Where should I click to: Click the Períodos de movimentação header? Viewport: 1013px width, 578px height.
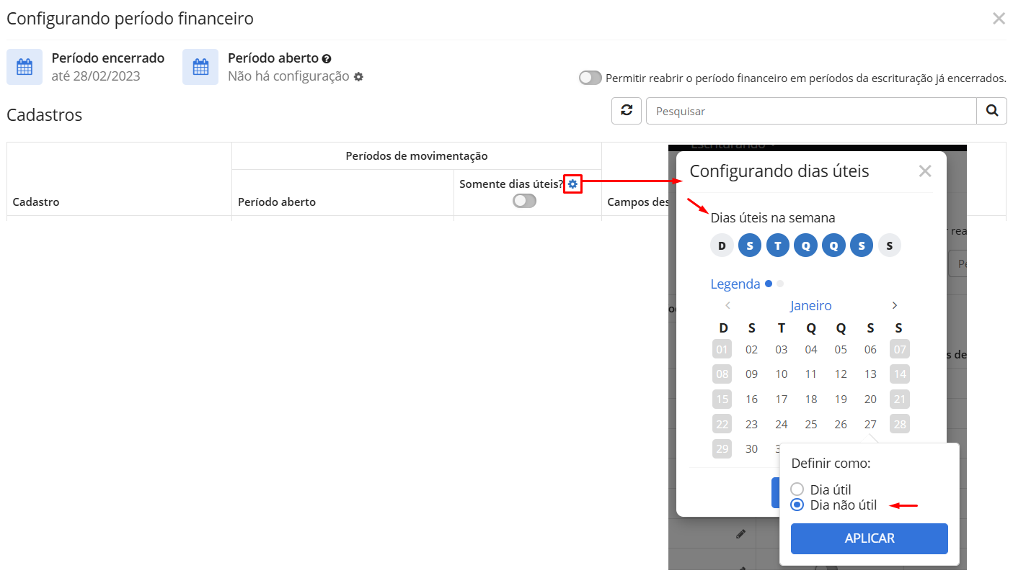[x=417, y=155]
